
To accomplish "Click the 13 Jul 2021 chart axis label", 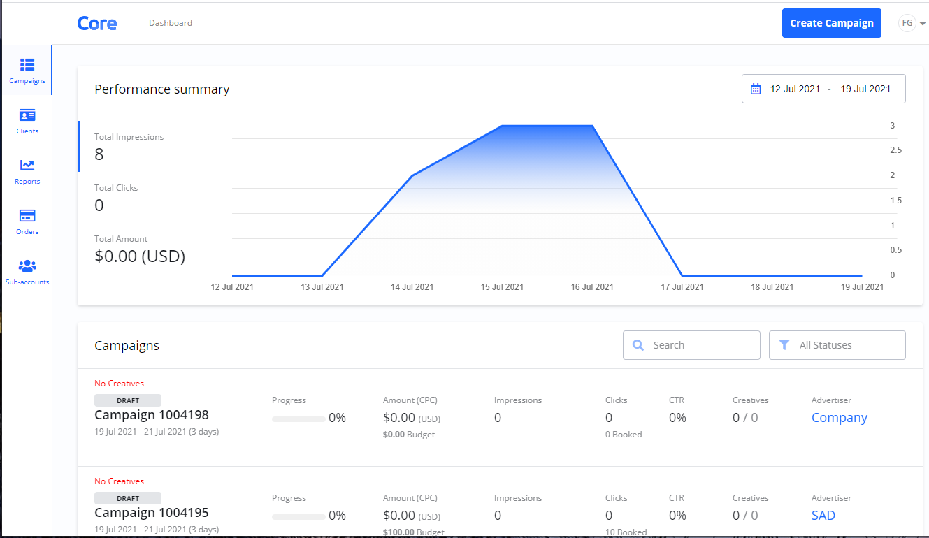I will click(322, 287).
